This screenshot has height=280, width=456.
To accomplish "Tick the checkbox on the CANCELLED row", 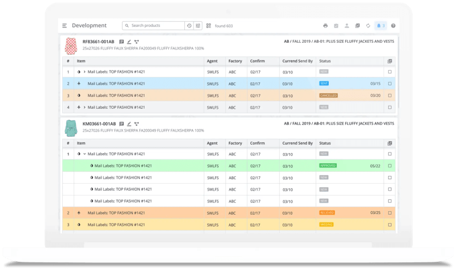I will coord(390,96).
